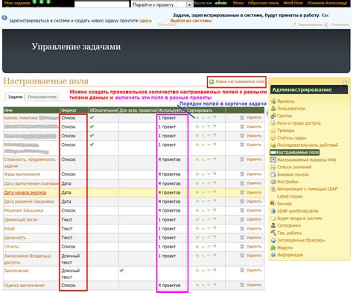Click the Модули icon in sidebar
The width and height of the screenshot is (353, 293).
[273, 248]
